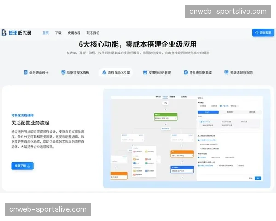This screenshot has width=276, height=221.
Task: Open the 使用教程 nav item
Action: coord(74,33)
